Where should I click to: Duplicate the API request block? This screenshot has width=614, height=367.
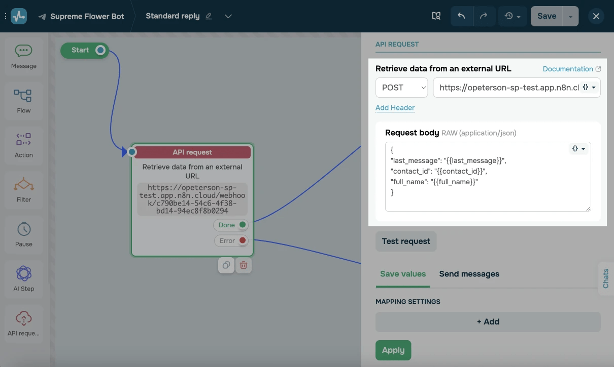[226, 265]
